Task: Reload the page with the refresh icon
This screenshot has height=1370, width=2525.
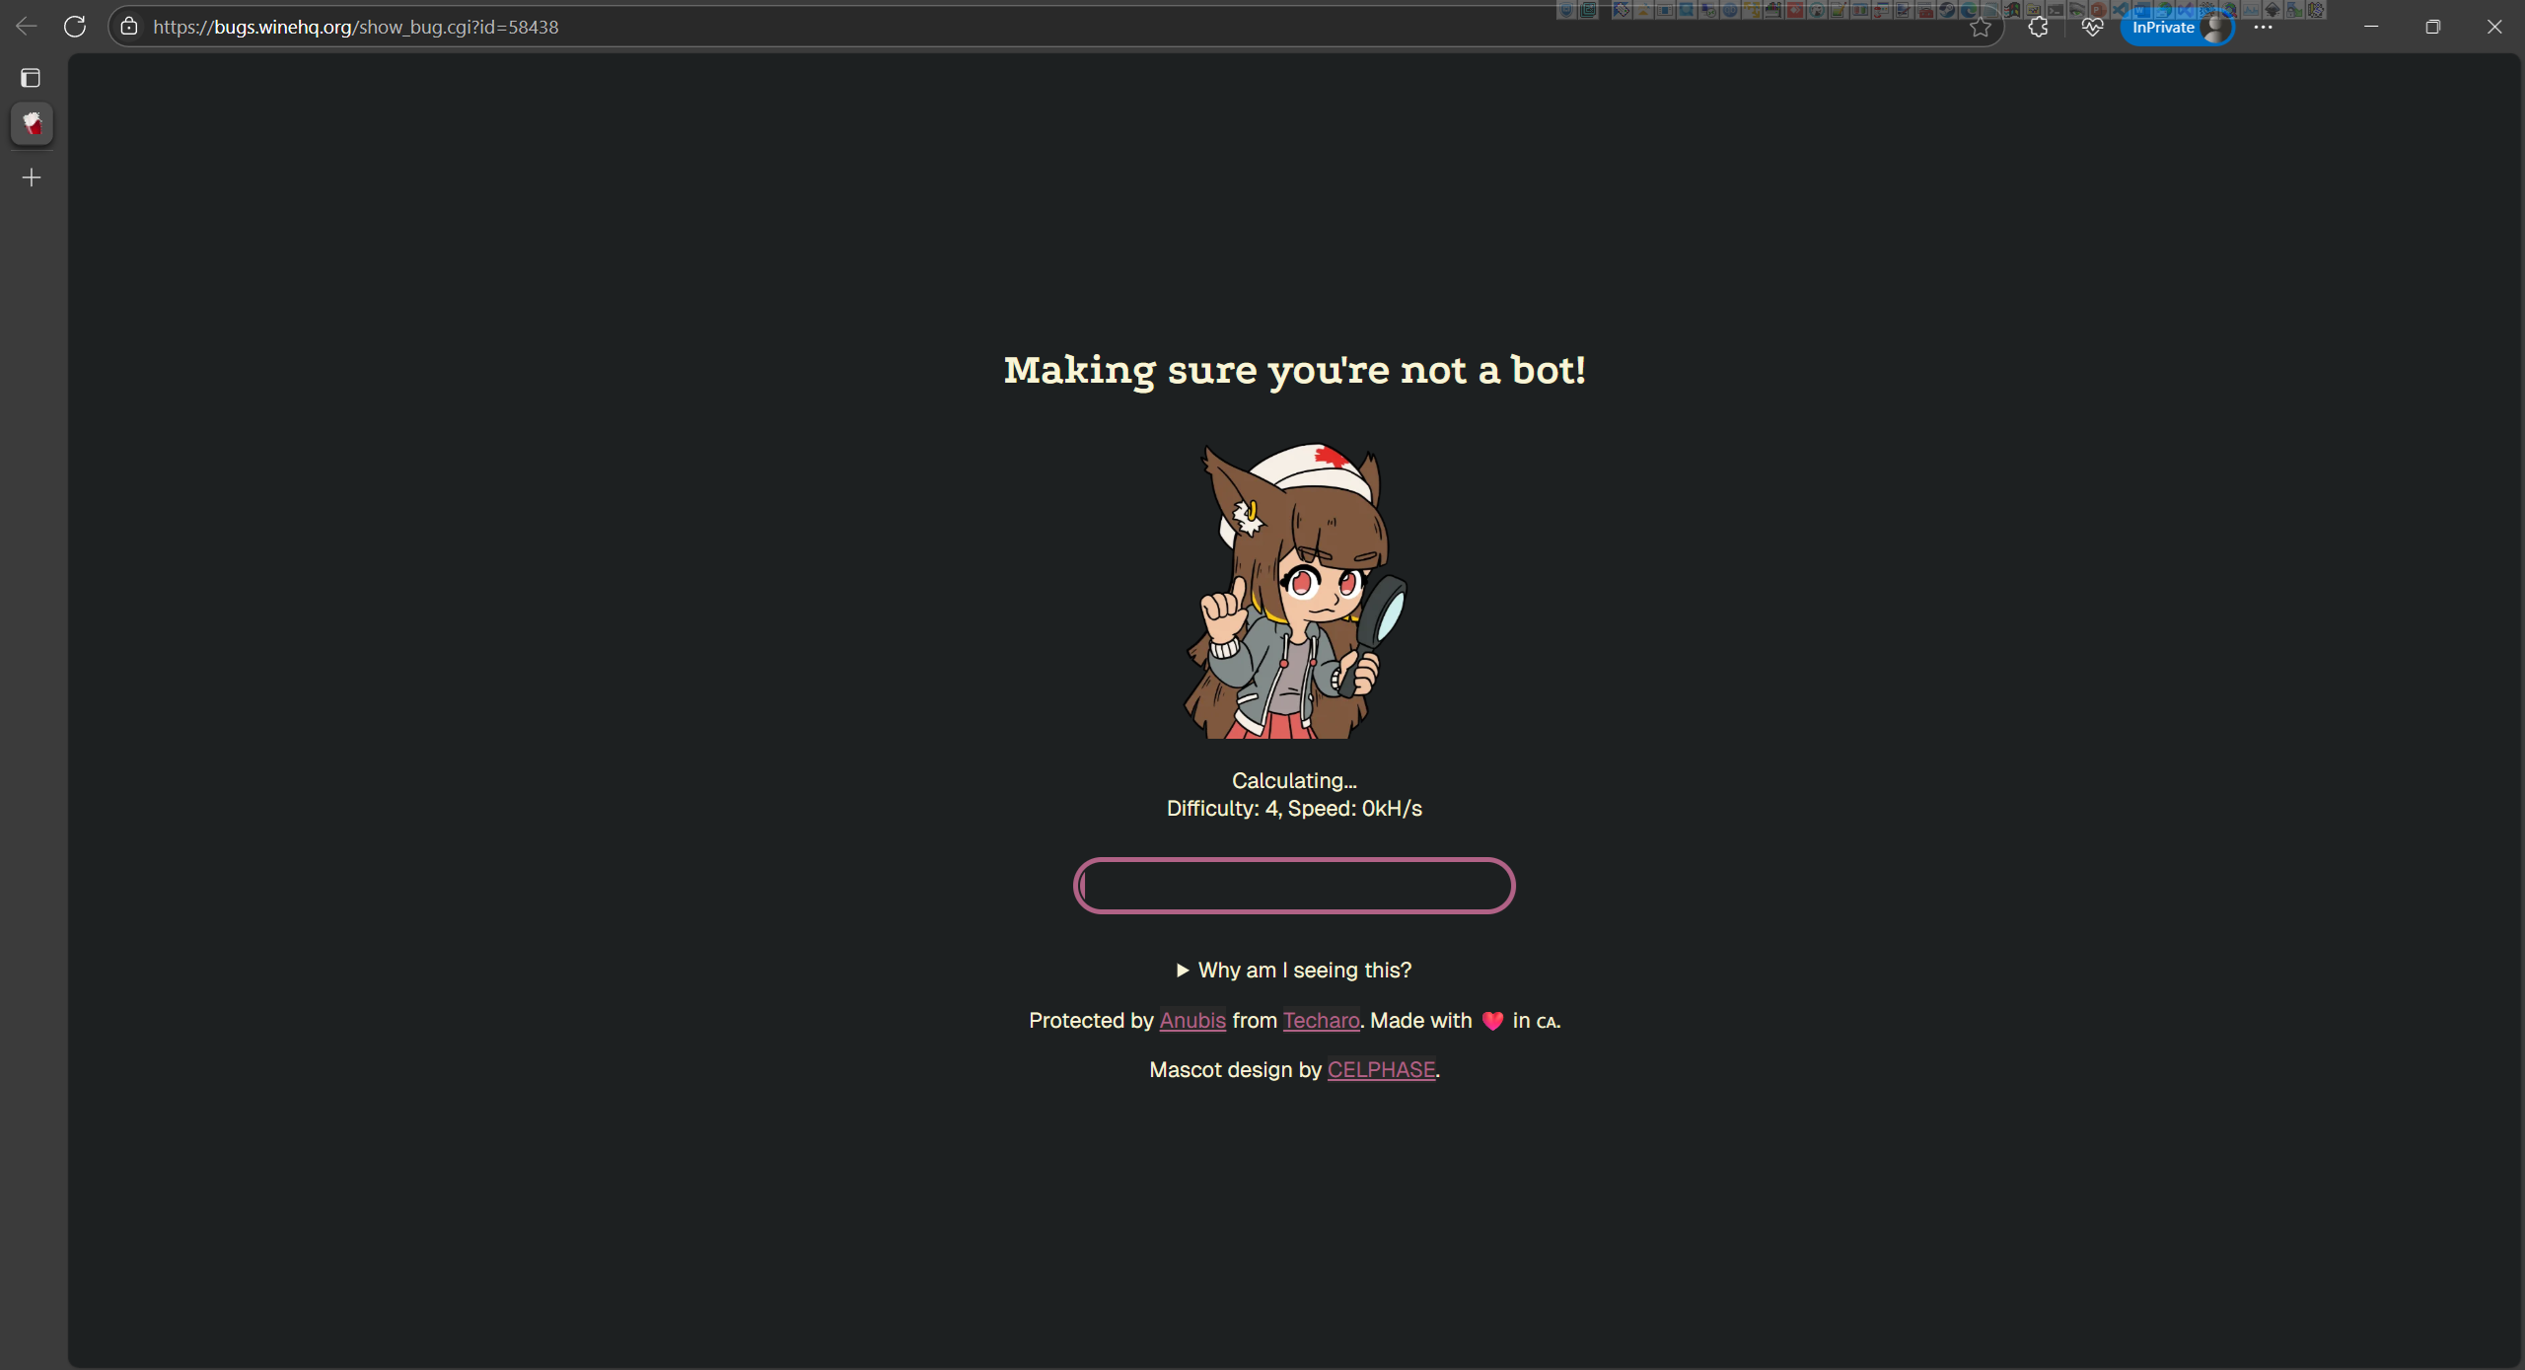Action: click(x=75, y=27)
